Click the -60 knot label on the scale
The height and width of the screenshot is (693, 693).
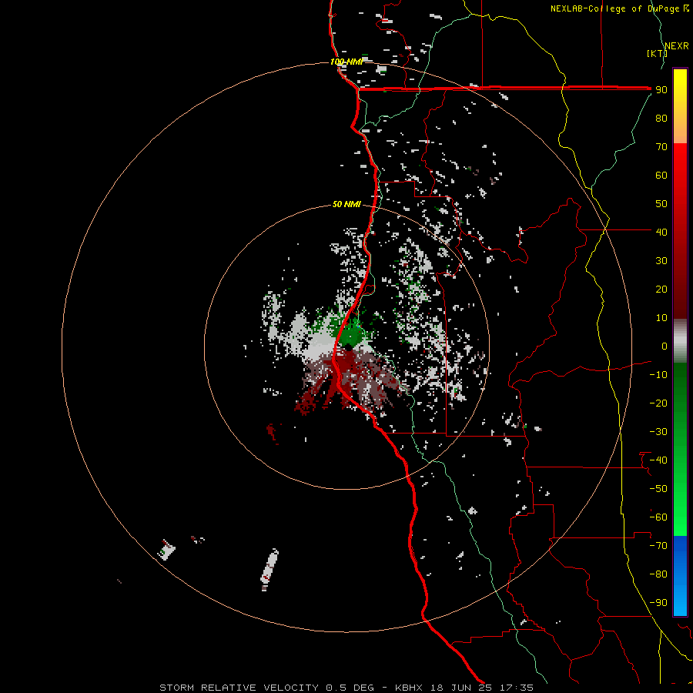click(658, 517)
